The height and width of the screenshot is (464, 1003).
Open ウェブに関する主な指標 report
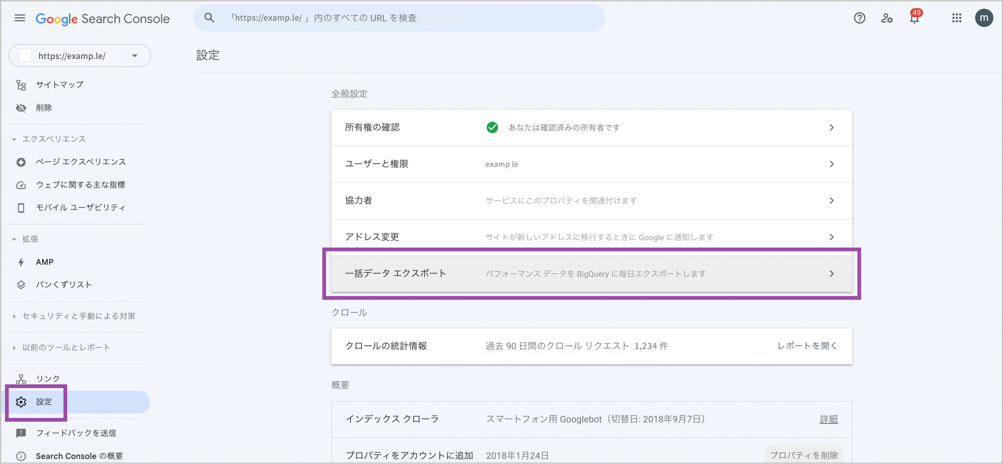[x=80, y=185]
